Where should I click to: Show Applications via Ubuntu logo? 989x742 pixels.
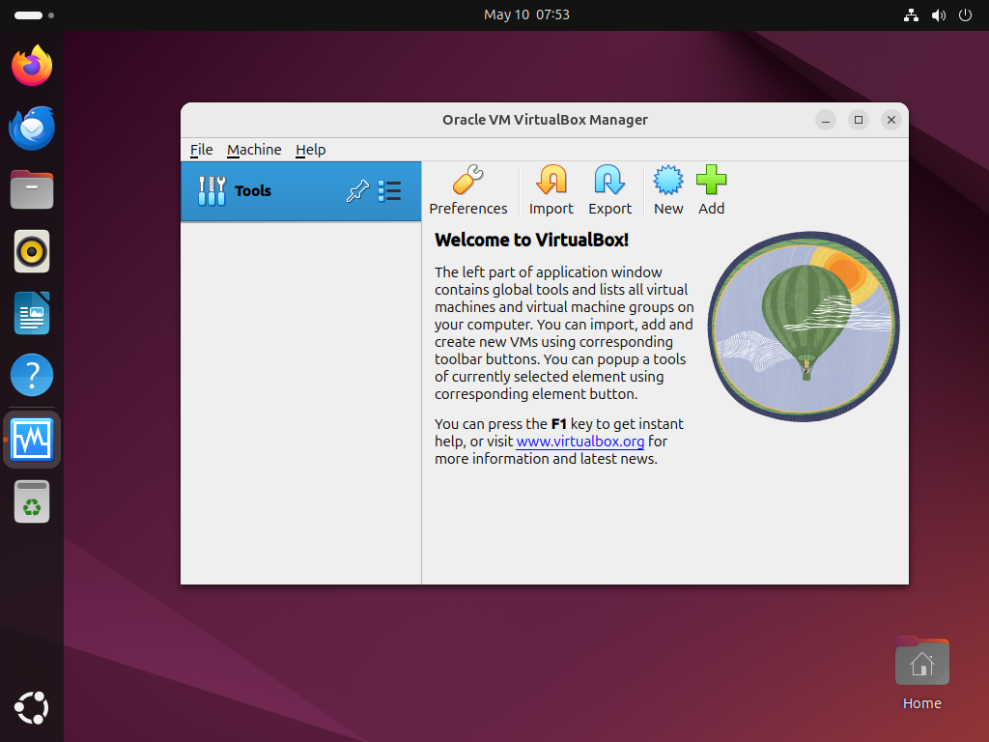[x=32, y=708]
